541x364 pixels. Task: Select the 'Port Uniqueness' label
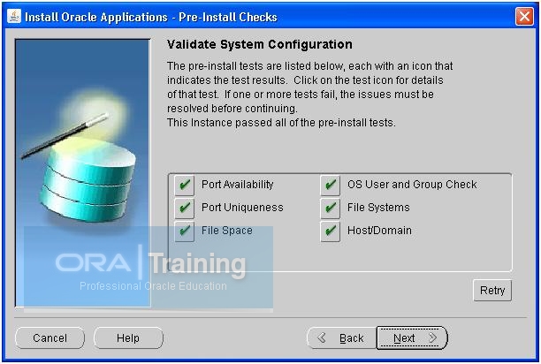coord(242,208)
